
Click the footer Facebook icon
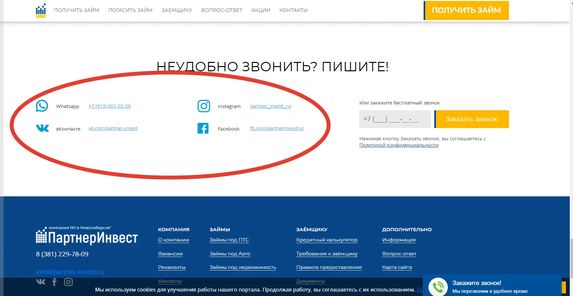point(54,282)
